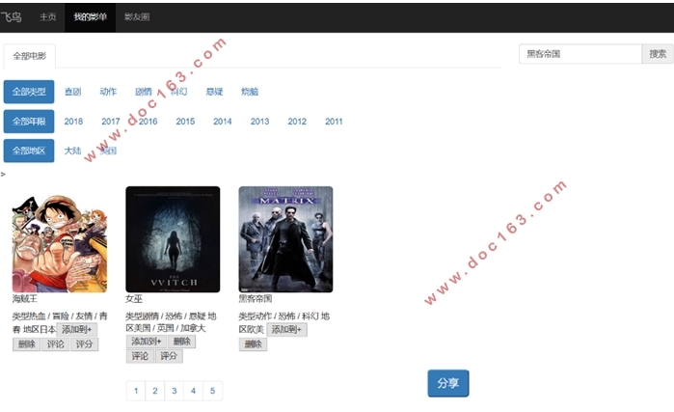Open the 女巫 Witch poster thumbnail
This screenshot has width=674, height=412.
[173, 239]
